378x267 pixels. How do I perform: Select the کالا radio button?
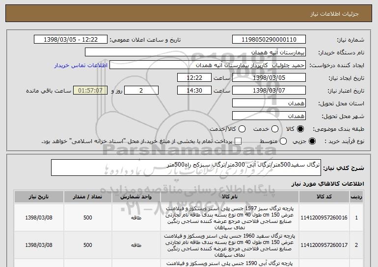tap(300, 129)
